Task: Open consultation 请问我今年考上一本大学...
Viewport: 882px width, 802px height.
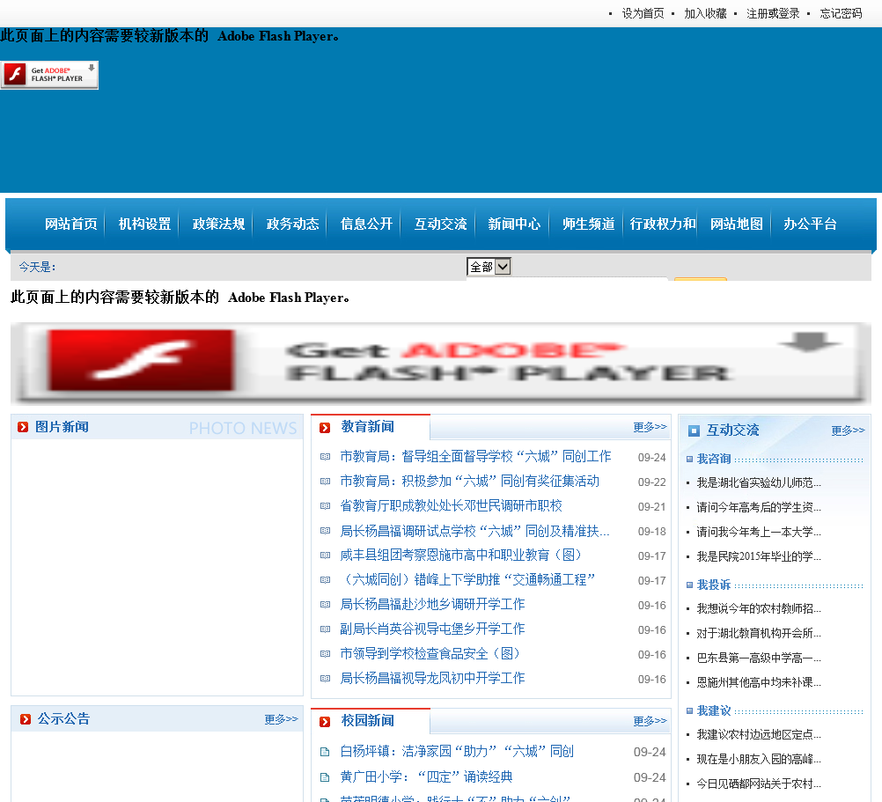Action: coord(759,532)
